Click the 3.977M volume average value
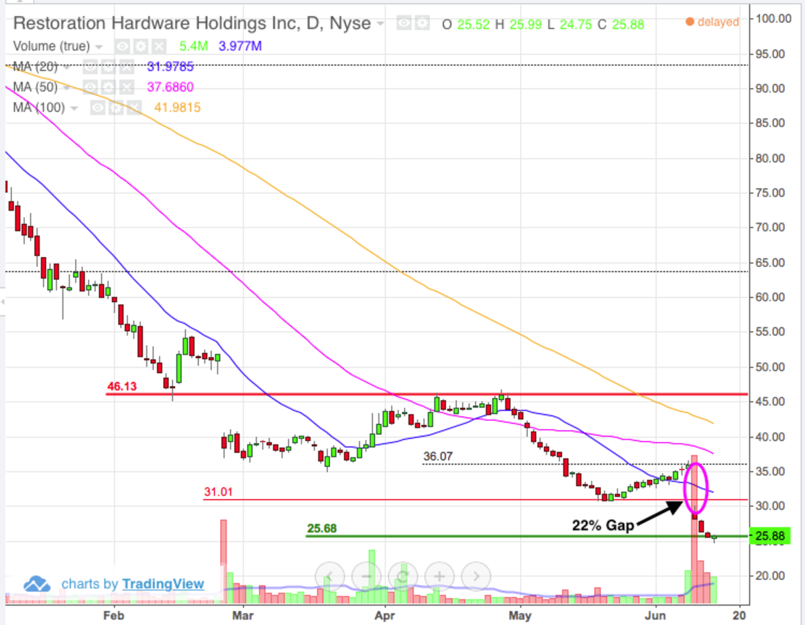The image size is (805, 625). click(x=239, y=47)
